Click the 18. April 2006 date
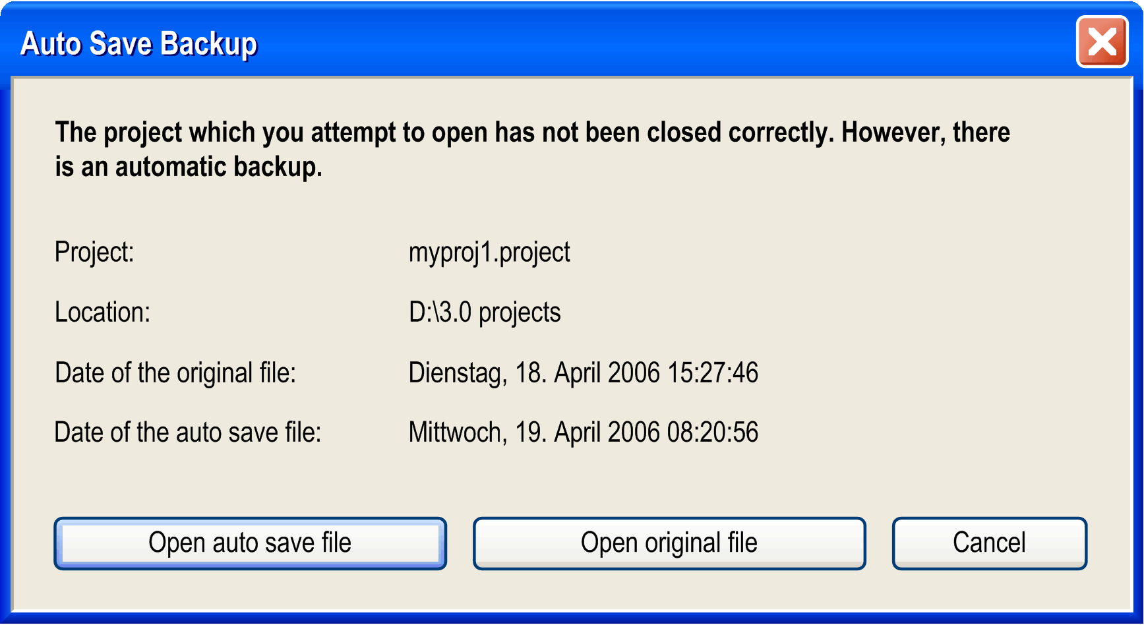Screen dimensions: 1144x625 click(587, 373)
